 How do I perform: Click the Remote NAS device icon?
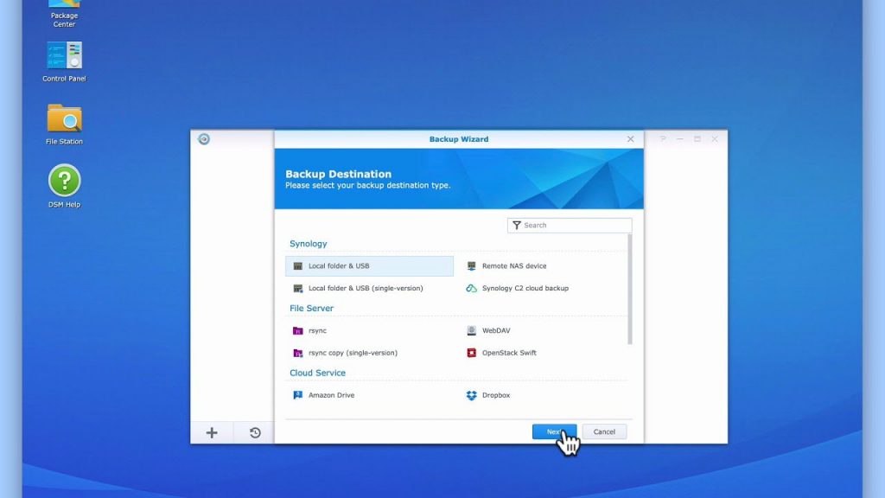click(x=471, y=266)
